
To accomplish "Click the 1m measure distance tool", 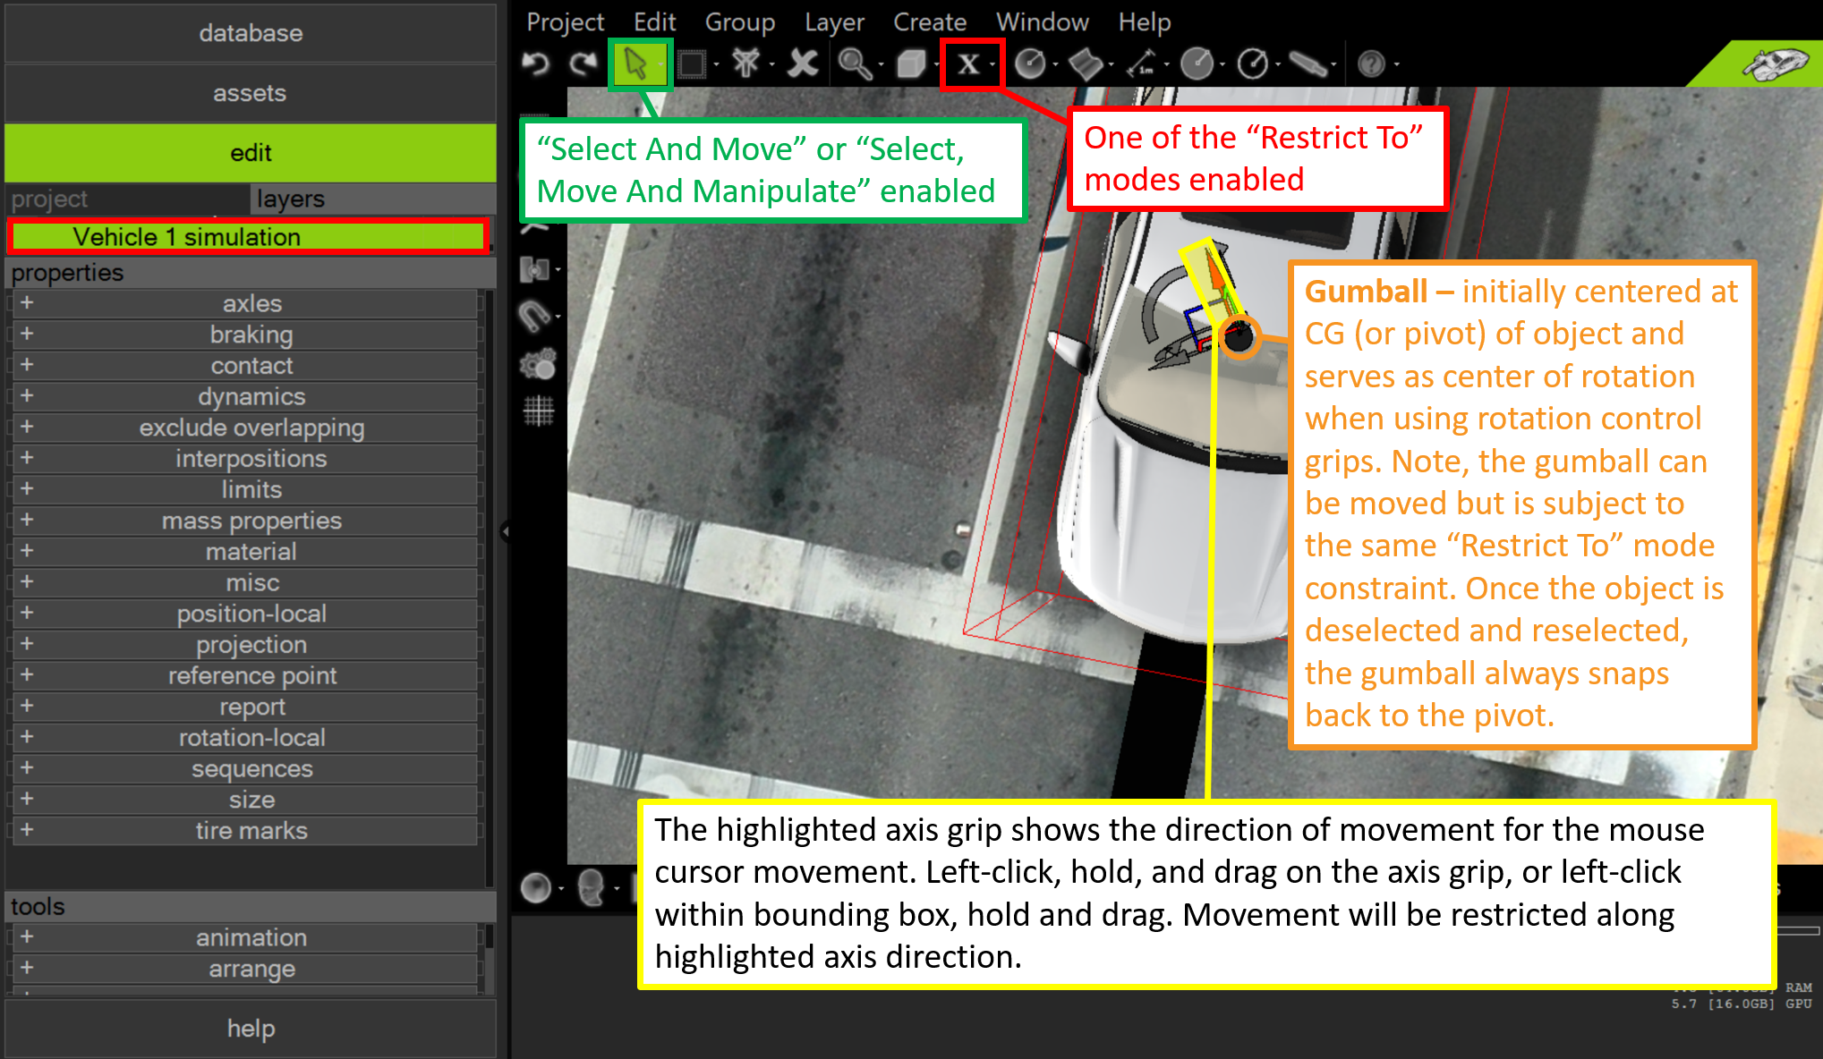I will point(1142,64).
